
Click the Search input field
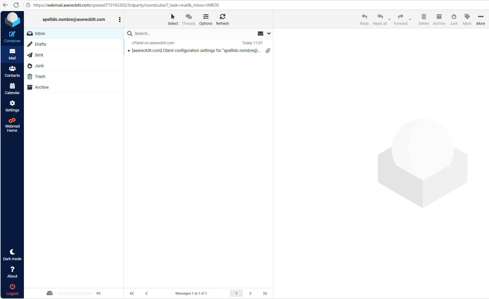[x=194, y=33]
